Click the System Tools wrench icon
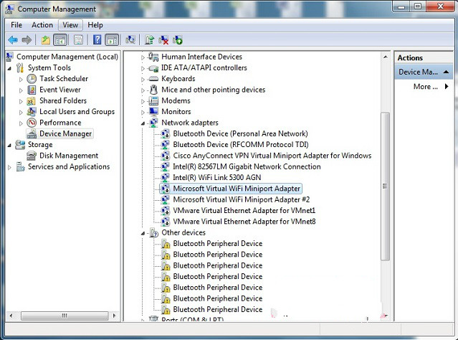This screenshot has width=458, height=340. (20, 68)
